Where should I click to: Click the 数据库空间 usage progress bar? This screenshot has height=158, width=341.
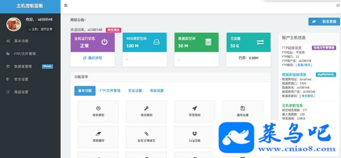(196, 59)
